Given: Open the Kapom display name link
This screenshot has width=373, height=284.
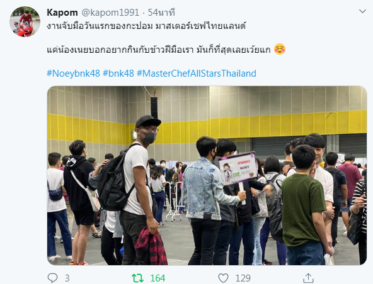Looking at the screenshot, I should click(62, 13).
